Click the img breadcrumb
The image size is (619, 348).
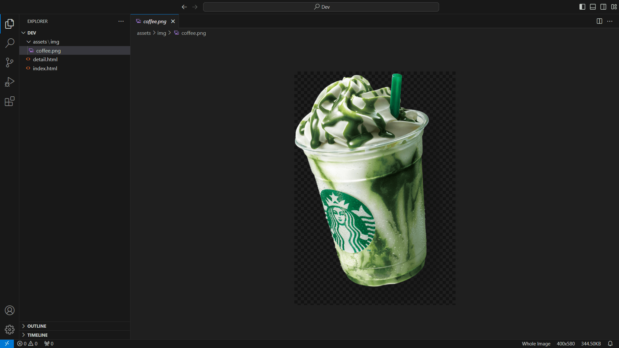click(162, 33)
